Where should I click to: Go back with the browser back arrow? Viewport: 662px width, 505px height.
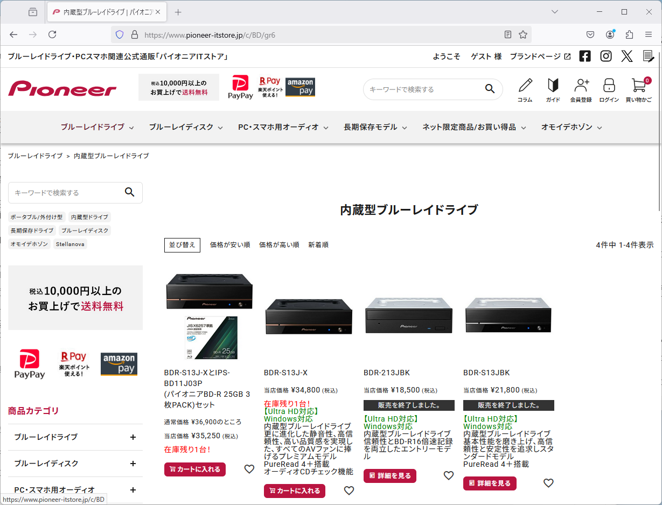click(13, 34)
